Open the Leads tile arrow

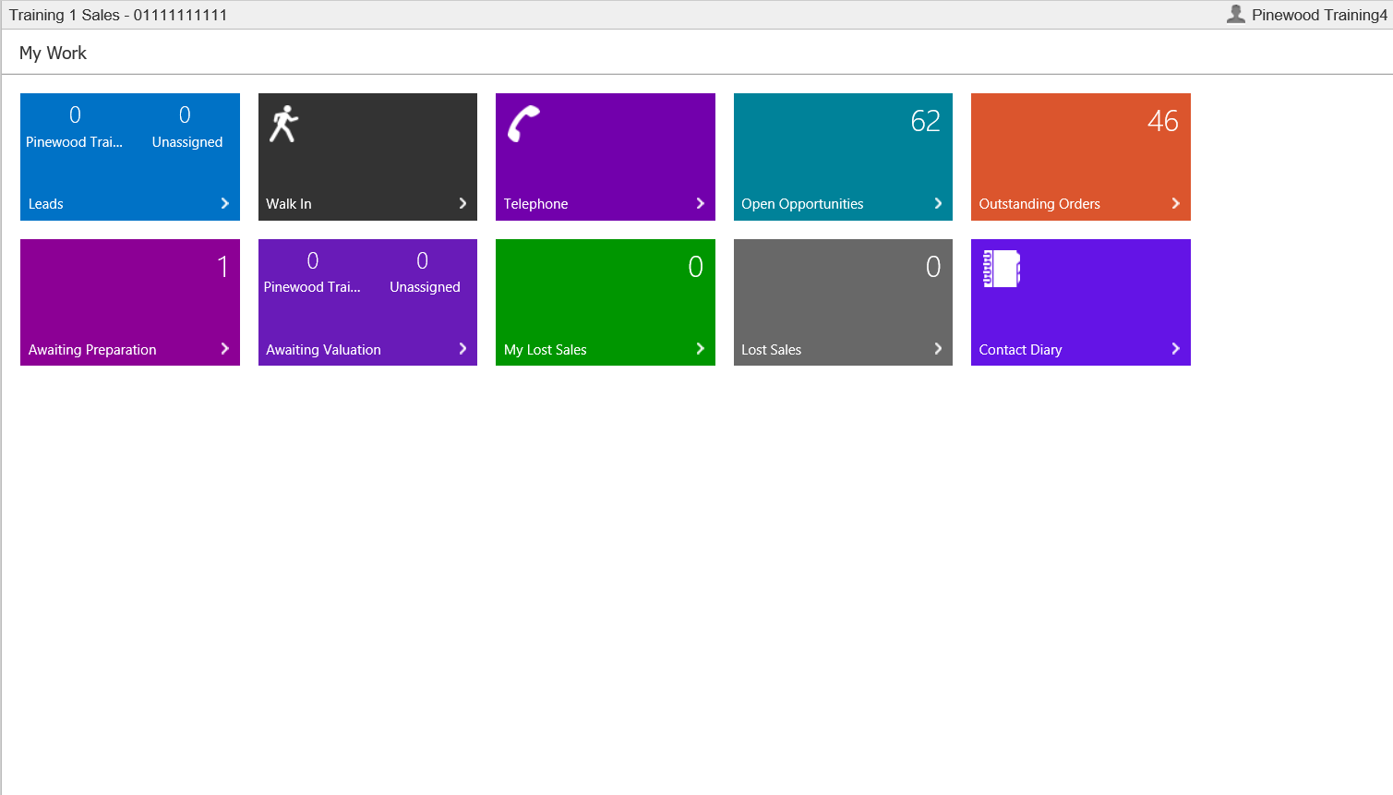(224, 203)
